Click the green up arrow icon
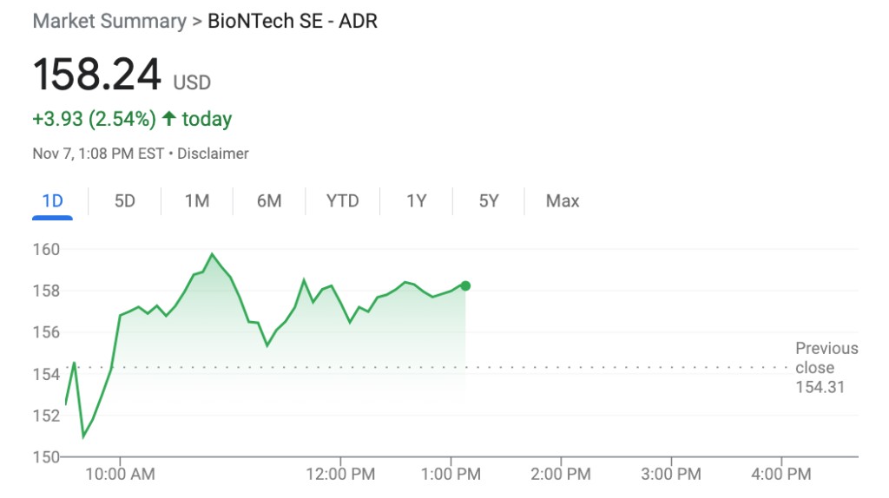This screenshot has height=498, width=889. coord(169,118)
